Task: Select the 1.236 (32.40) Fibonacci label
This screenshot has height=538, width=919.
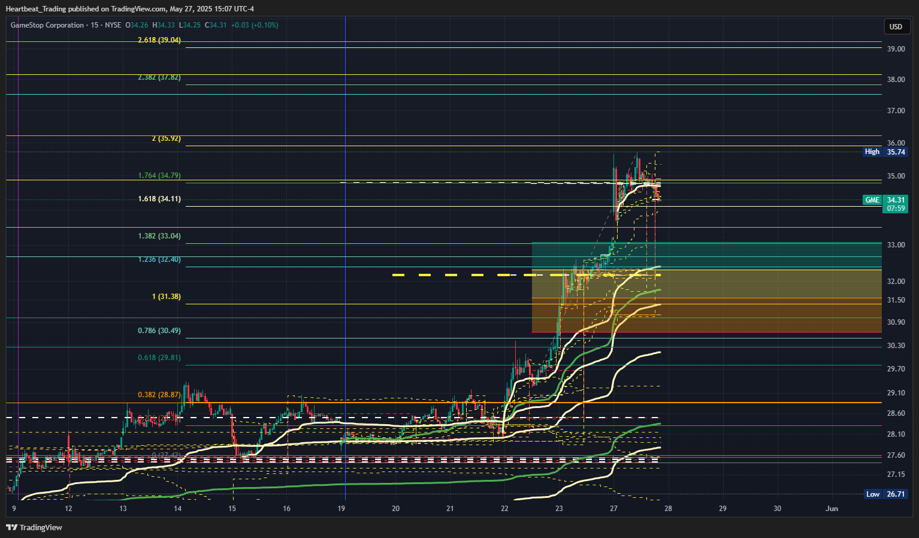Action: click(x=159, y=259)
